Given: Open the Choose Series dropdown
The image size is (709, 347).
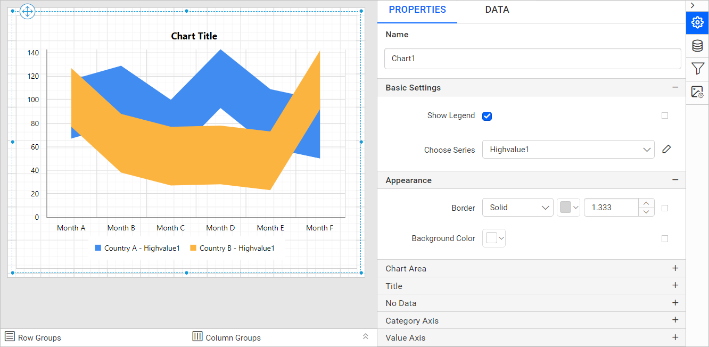Looking at the screenshot, I should [568, 150].
